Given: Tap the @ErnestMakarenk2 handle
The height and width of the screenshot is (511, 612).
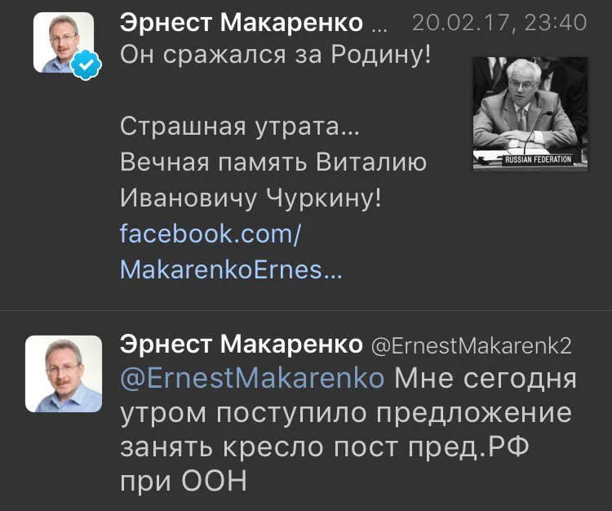Looking at the screenshot, I should pyautogui.click(x=472, y=344).
